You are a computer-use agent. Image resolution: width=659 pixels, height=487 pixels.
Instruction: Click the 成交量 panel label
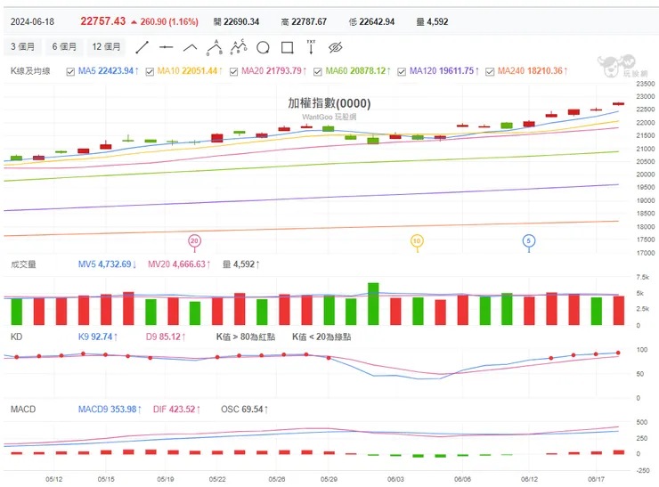pos(23,264)
